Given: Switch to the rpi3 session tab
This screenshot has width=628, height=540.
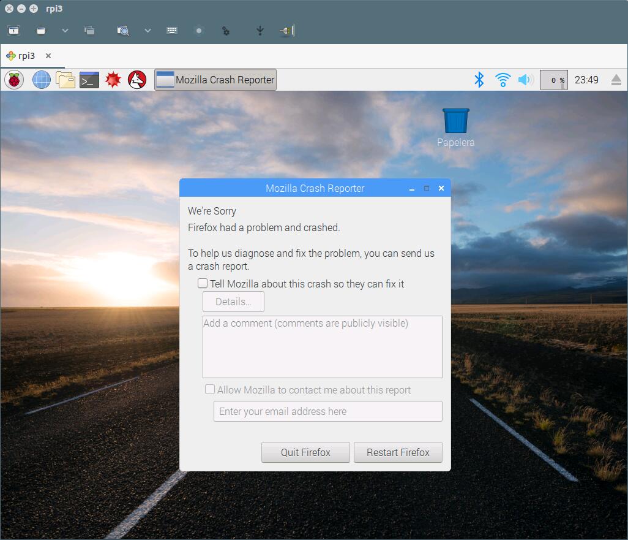Looking at the screenshot, I should click(x=26, y=56).
